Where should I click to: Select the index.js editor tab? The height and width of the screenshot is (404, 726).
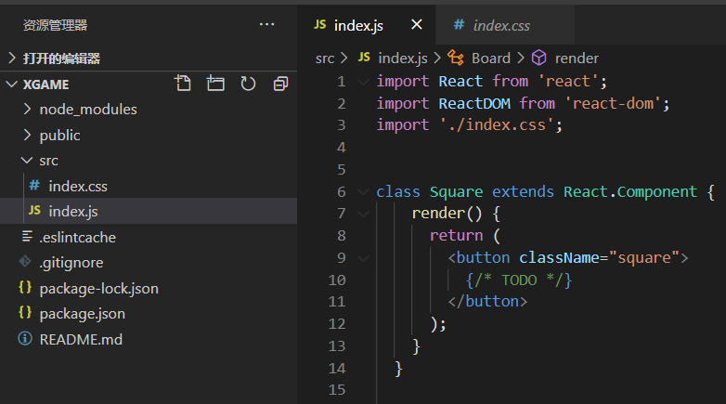pos(366,25)
